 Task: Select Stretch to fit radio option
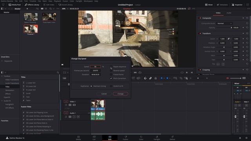point(111,86)
